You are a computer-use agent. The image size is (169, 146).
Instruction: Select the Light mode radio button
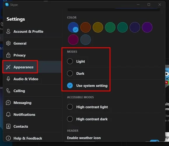pos(70,61)
